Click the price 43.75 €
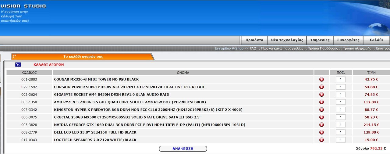The image size is (390, 154). click(371, 79)
